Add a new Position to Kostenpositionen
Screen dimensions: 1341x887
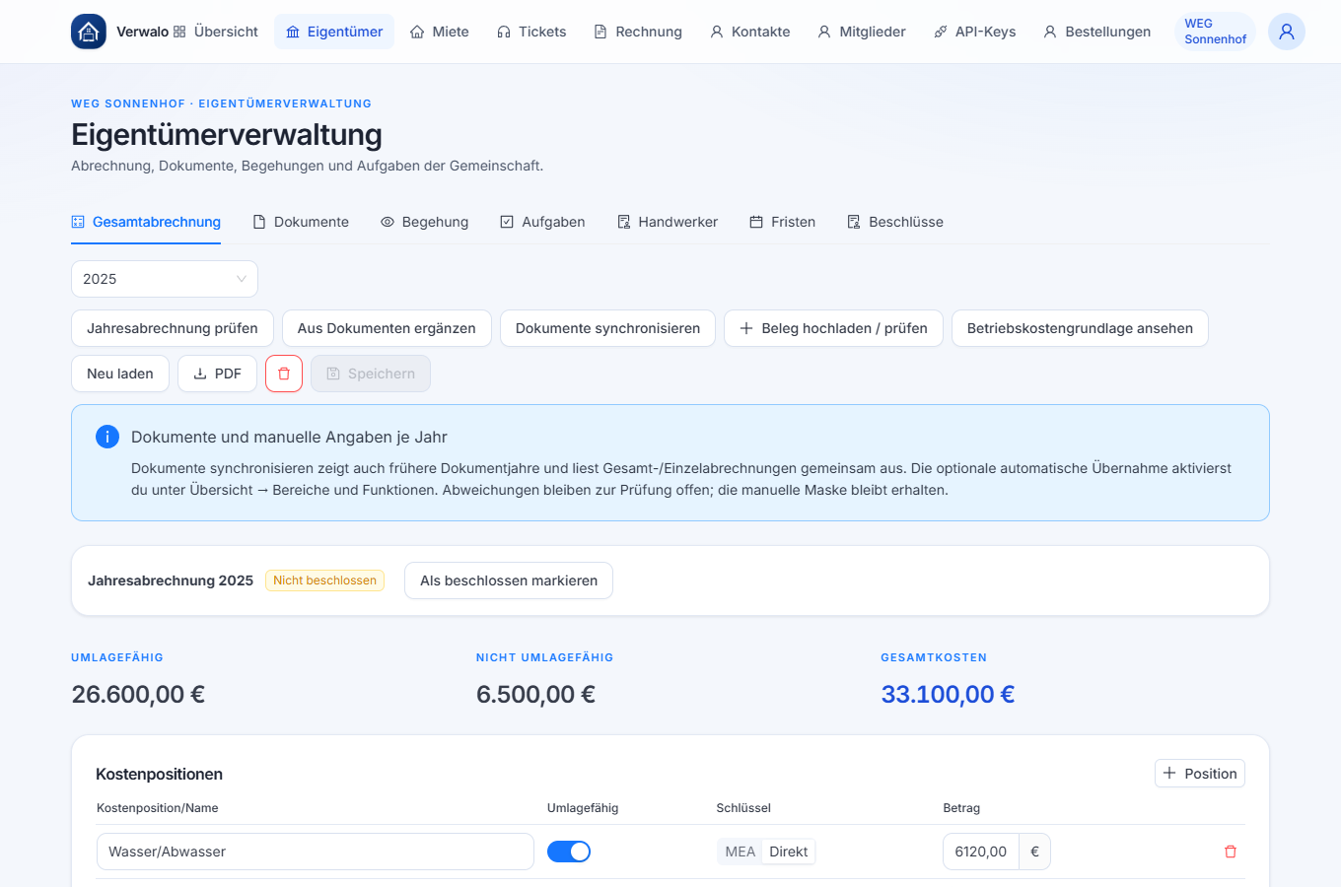1200,774
